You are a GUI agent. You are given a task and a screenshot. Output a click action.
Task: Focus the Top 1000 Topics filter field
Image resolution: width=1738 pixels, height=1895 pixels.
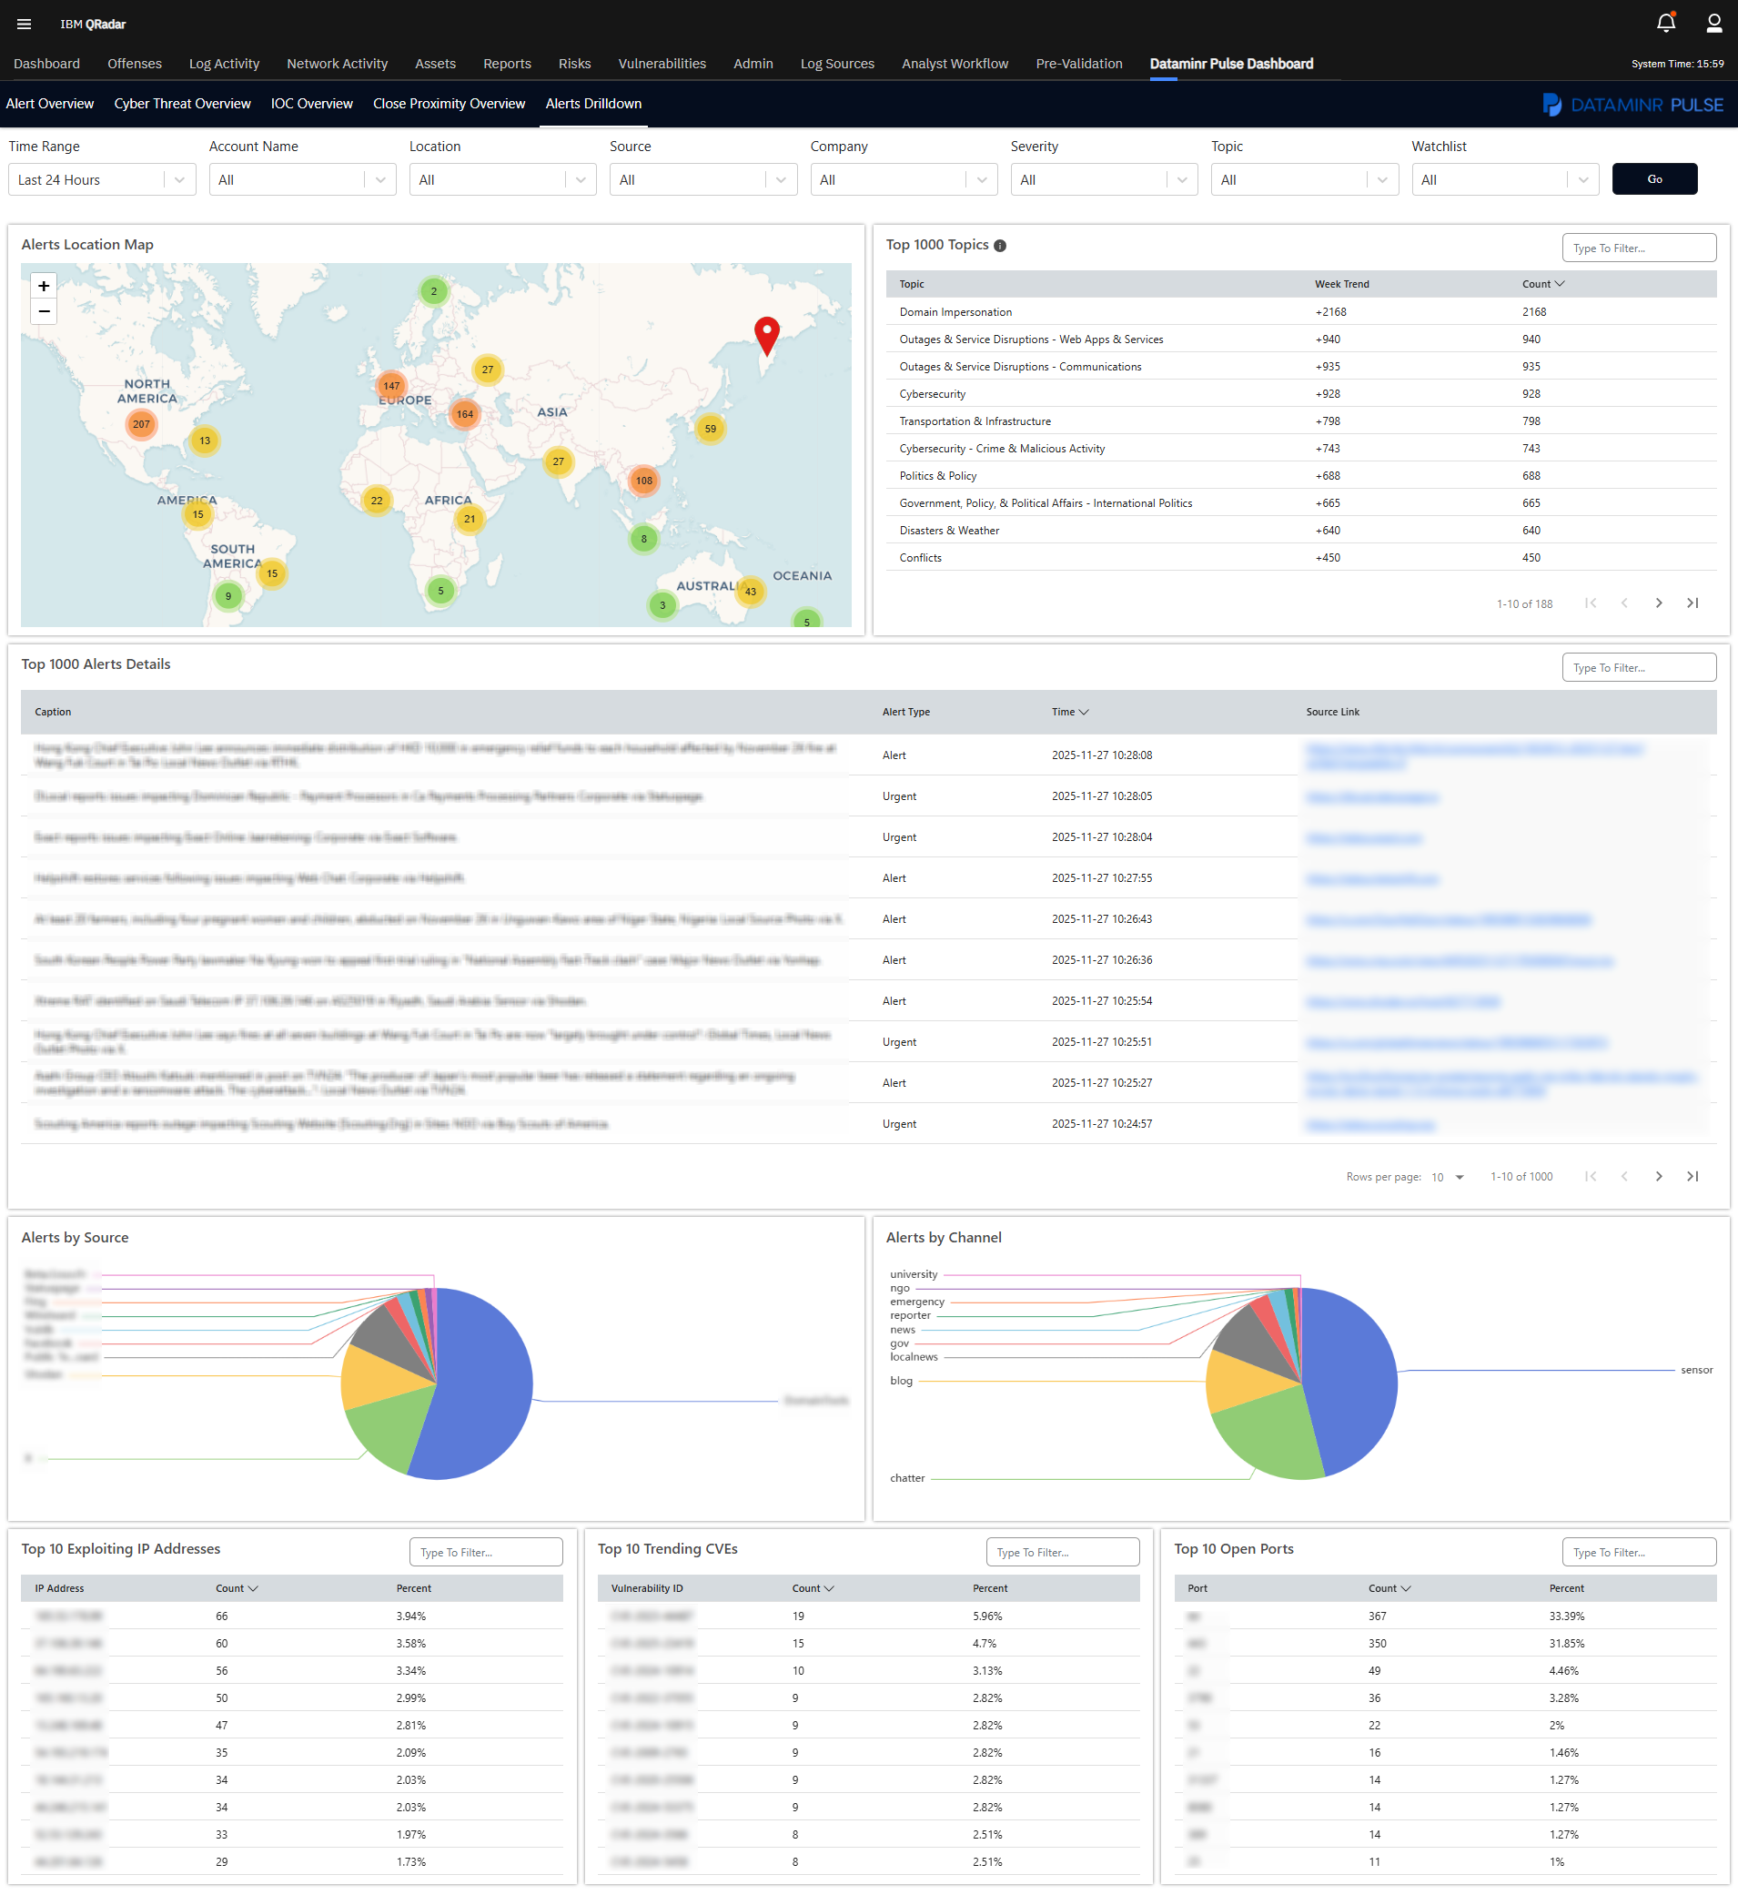coord(1638,248)
